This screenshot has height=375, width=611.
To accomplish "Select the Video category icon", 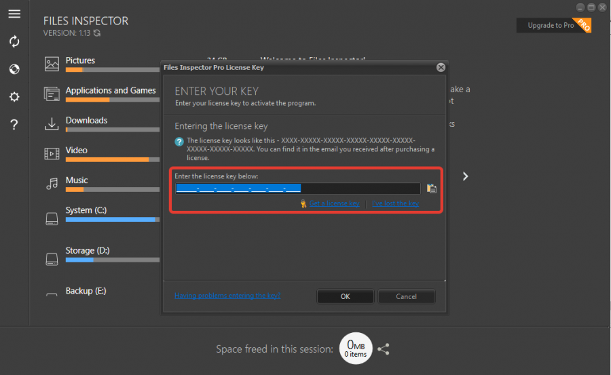I will (52, 154).
